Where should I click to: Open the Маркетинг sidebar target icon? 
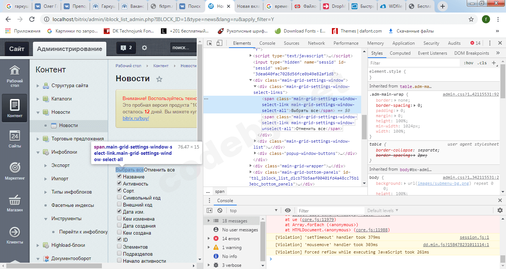pyautogui.click(x=14, y=168)
